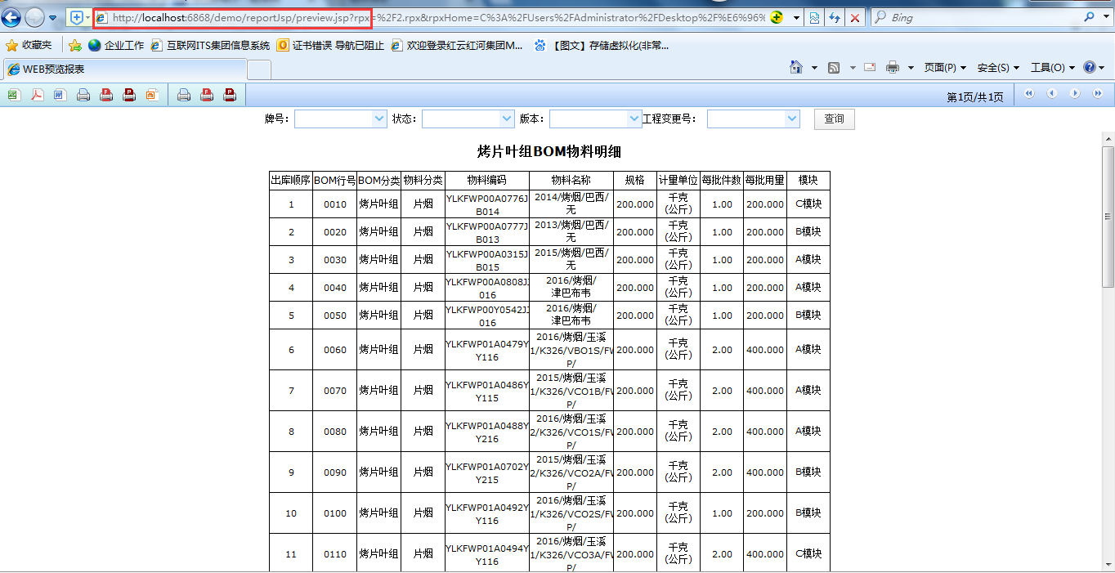
Task: Click the green plus icon in address bar
Action: 776,17
